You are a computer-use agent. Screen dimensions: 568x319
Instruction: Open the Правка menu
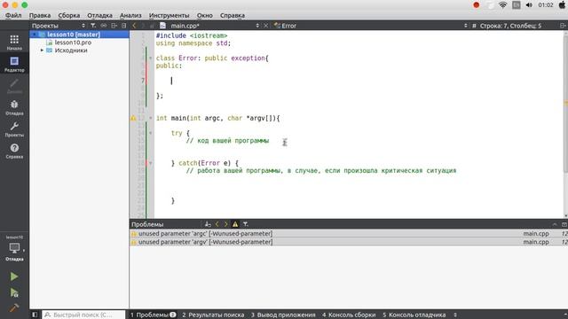pyautogui.click(x=40, y=16)
